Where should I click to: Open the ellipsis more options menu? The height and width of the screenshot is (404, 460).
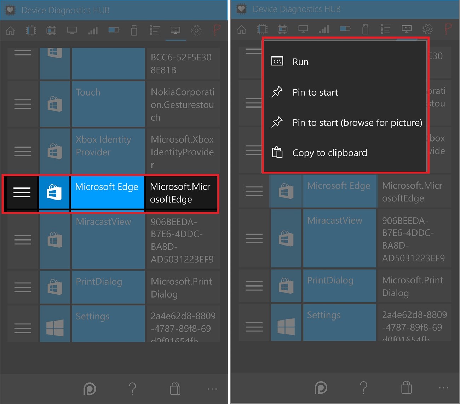coord(212,389)
